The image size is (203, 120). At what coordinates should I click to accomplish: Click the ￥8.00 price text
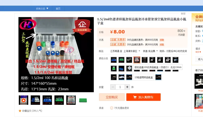tap(117, 32)
